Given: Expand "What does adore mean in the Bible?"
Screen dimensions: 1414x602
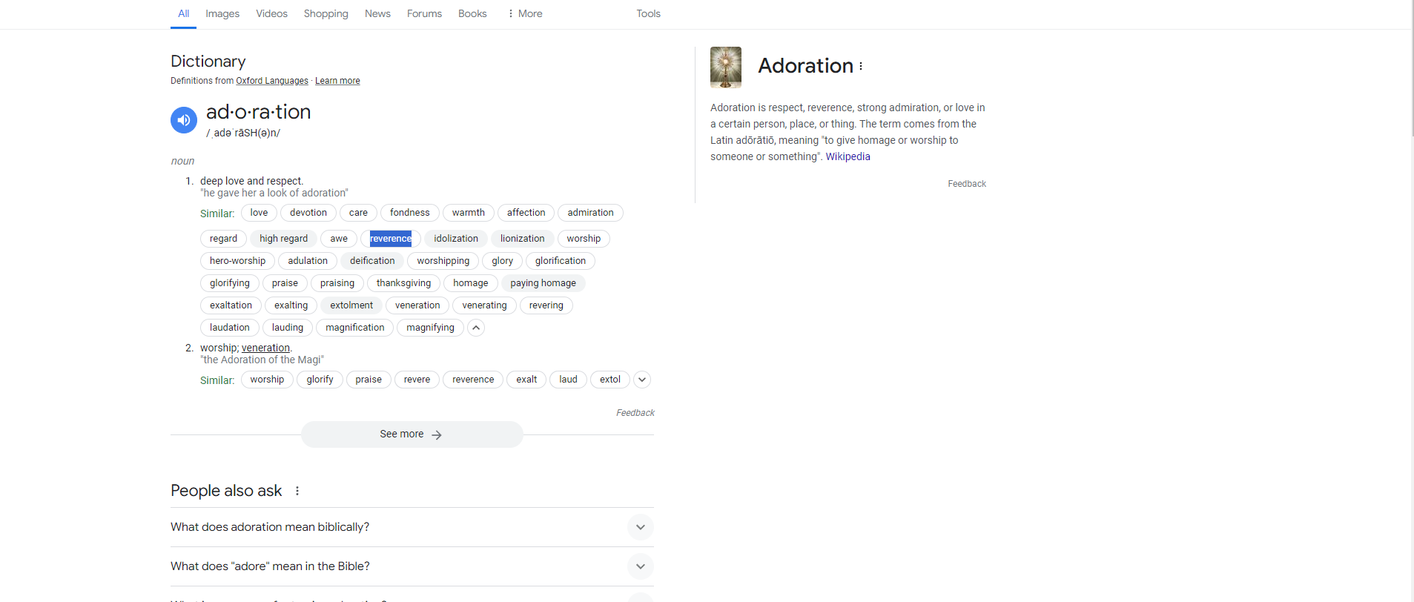Looking at the screenshot, I should pos(640,566).
